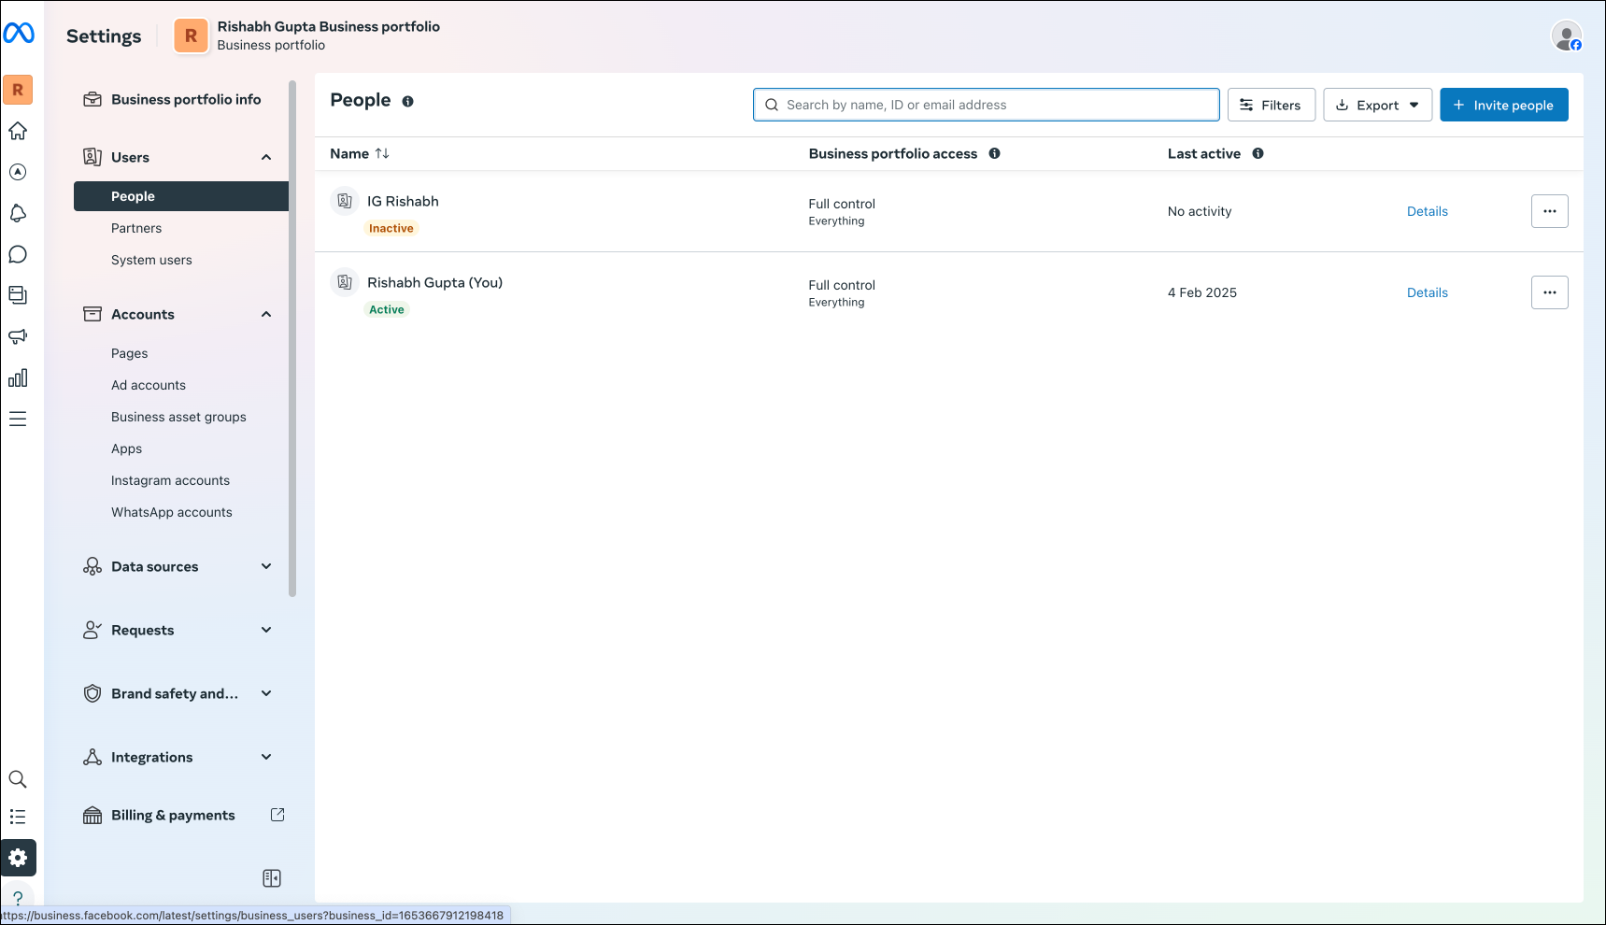This screenshot has height=925, width=1606.
Task: Open the All tools hamburger icon
Action: pos(18,419)
